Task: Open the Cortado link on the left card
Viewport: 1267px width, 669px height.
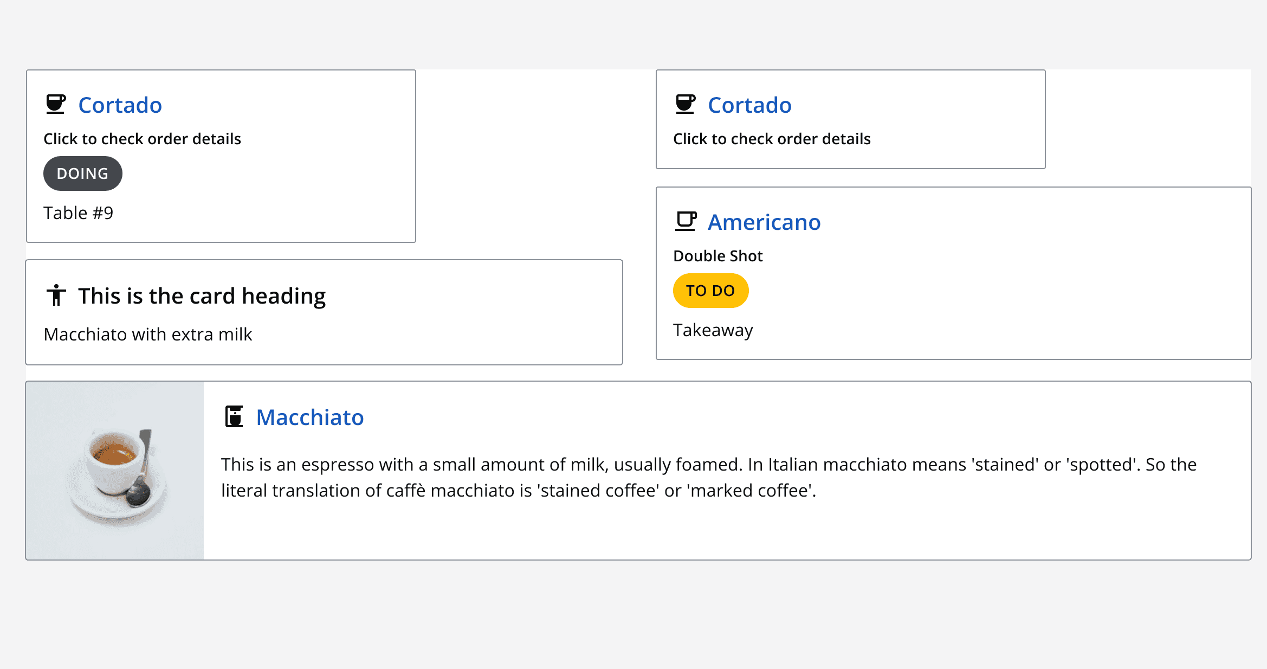Action: [120, 105]
